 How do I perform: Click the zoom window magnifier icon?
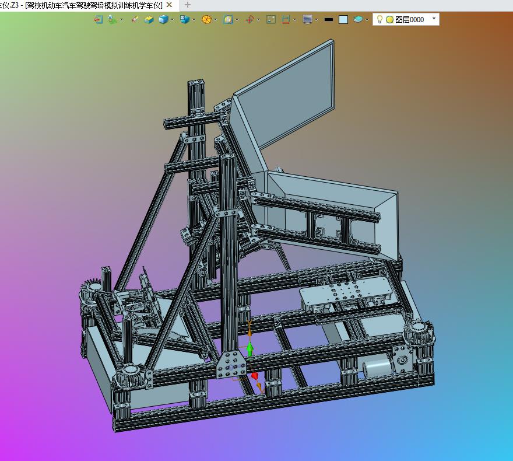[228, 20]
